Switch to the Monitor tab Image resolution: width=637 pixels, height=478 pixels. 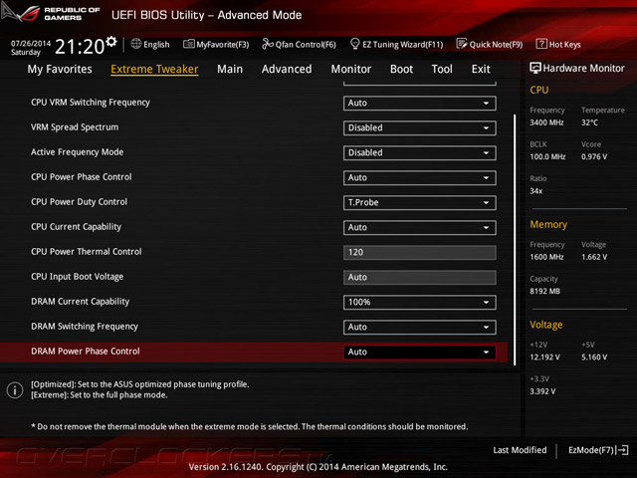tap(351, 69)
